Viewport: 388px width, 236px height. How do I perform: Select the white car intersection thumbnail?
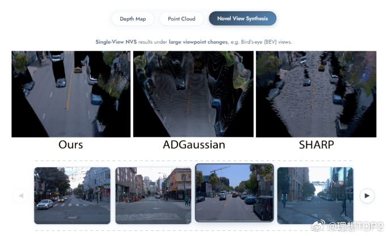coord(72,195)
